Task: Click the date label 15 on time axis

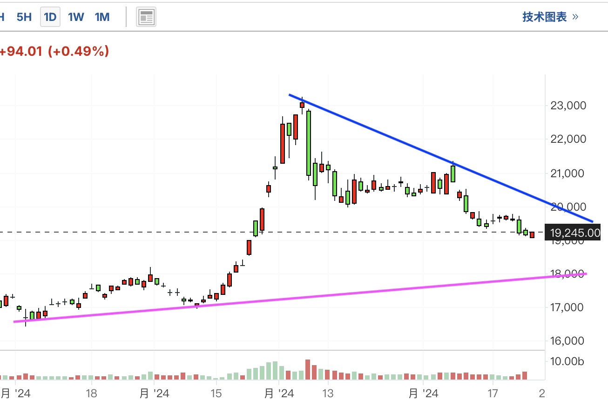Action: [216, 393]
